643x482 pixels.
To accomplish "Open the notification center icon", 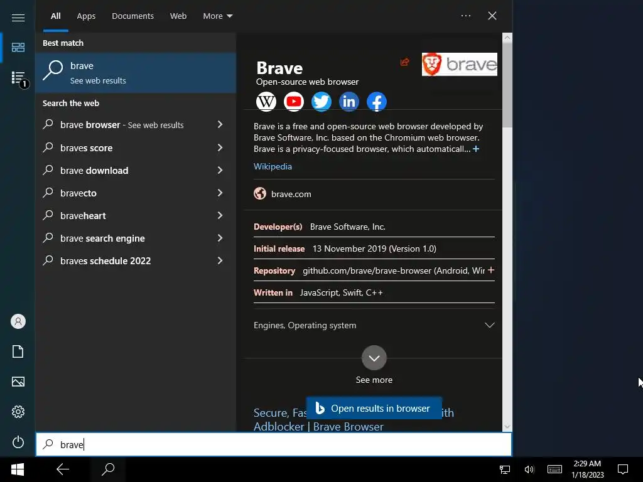I will point(623,469).
